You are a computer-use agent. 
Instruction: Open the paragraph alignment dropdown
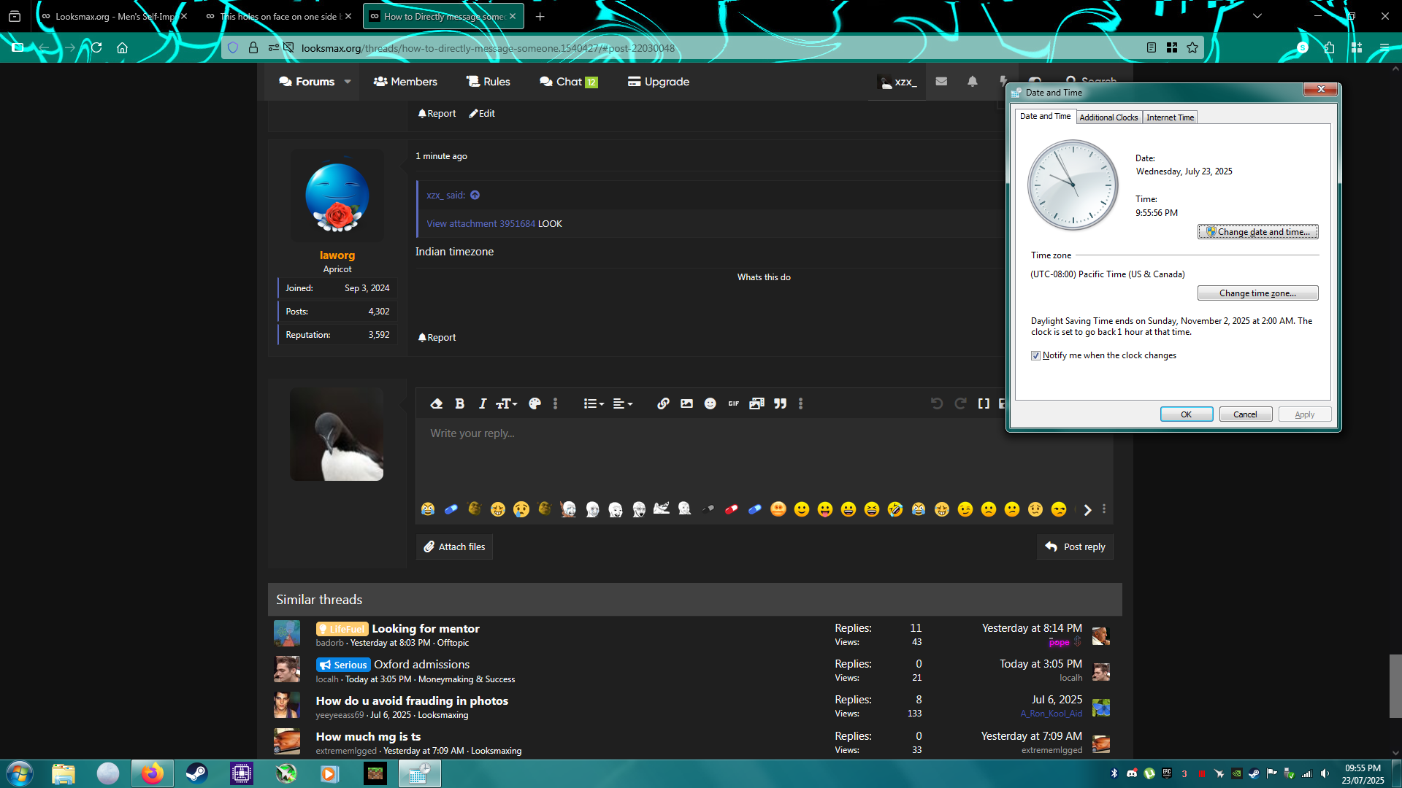click(622, 403)
